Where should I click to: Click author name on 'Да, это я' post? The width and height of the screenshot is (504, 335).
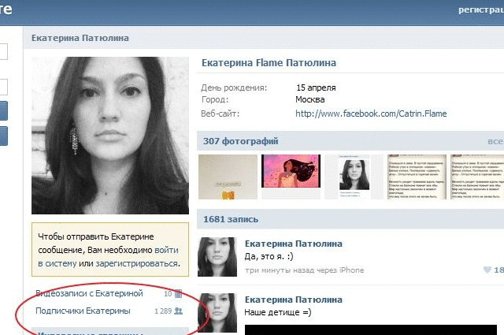294,244
